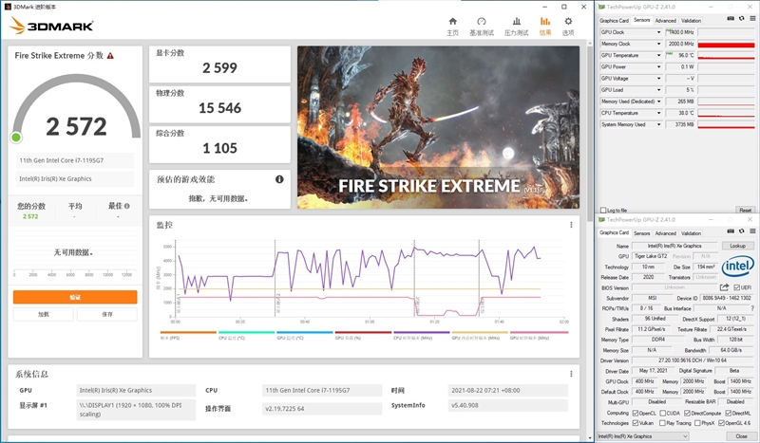Toggle the UEFI checkbox

point(737,287)
